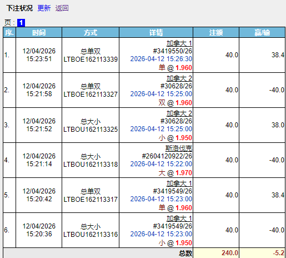Viewport: 286px width, 258px height.
Task: Select bet ID LTBOU162113316
Action: 91,235
